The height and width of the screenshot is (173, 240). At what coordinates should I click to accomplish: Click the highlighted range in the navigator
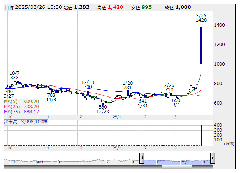(x=177, y=162)
